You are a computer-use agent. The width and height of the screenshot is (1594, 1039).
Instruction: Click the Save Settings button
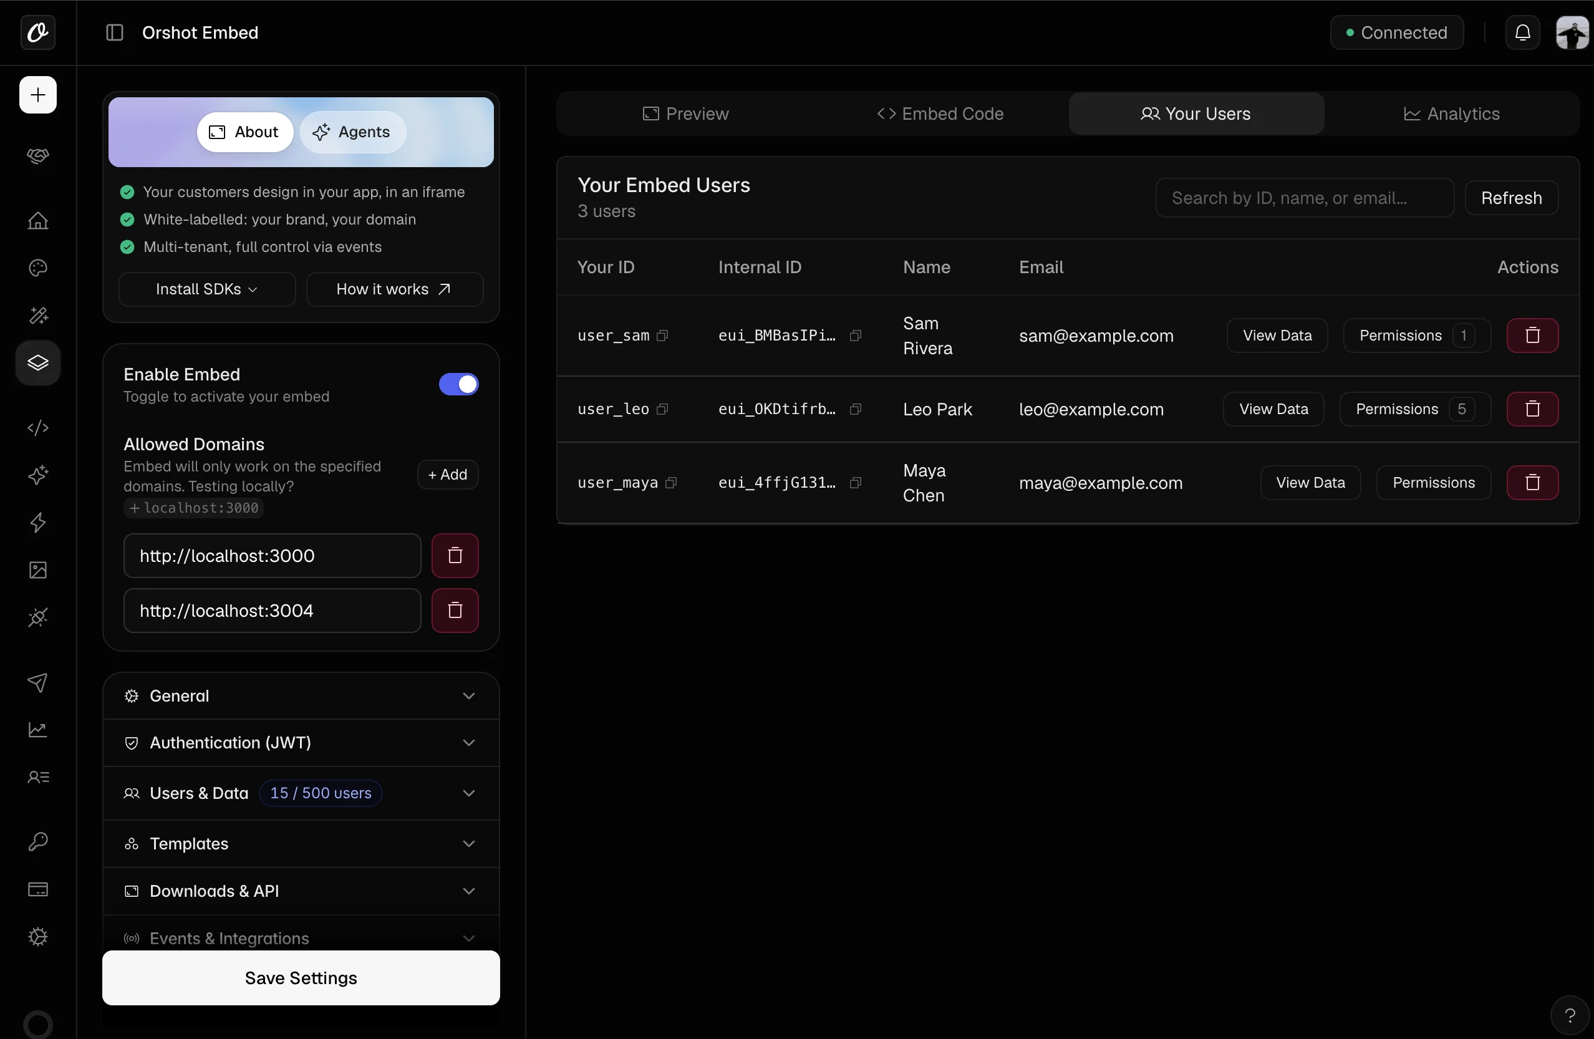pyautogui.click(x=301, y=978)
